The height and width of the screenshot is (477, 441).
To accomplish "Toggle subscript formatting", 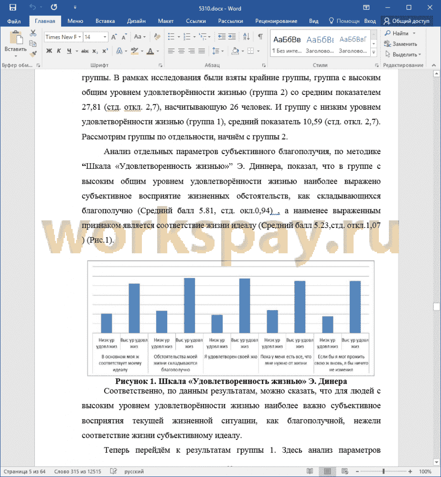I will tap(95, 51).
